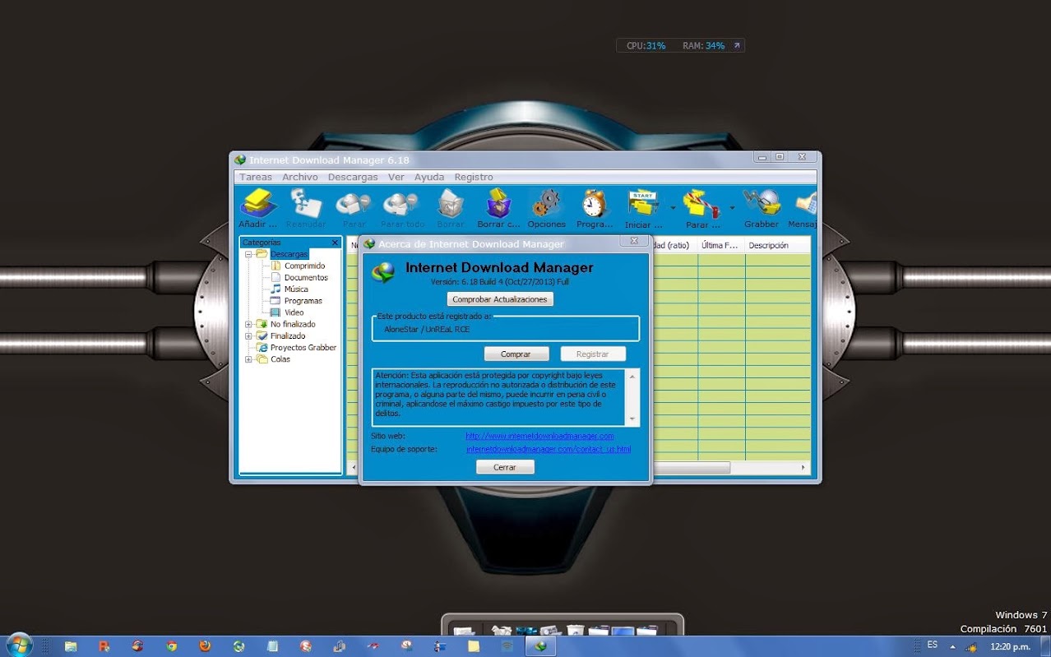
Task: Close the Categorías side panel
Action: (335, 243)
